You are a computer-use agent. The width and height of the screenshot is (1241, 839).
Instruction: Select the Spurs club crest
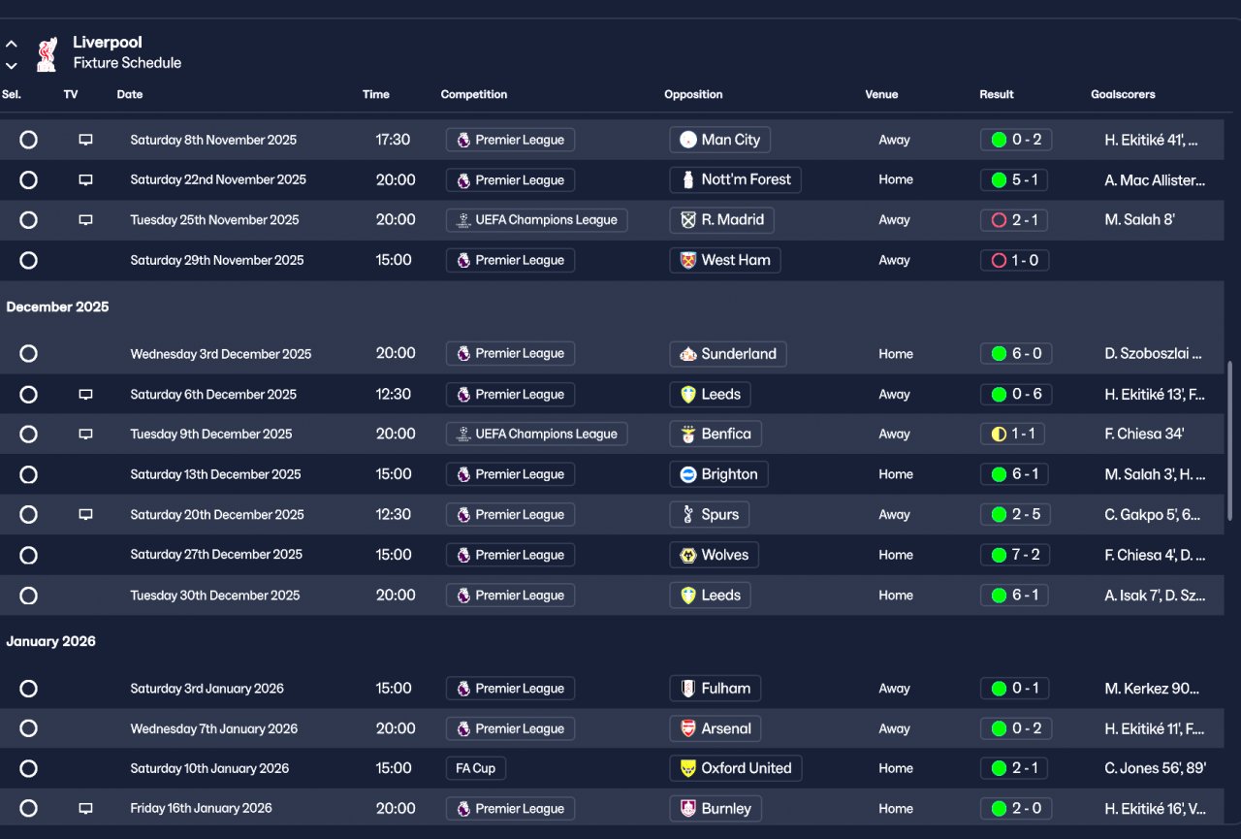coord(688,515)
